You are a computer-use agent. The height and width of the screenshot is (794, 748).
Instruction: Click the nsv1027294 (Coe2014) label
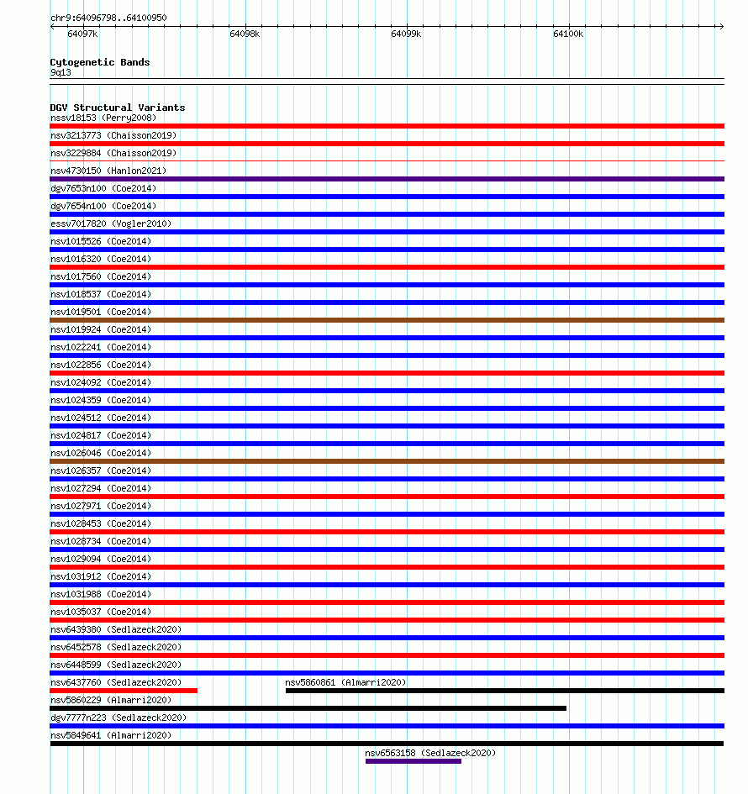click(101, 489)
